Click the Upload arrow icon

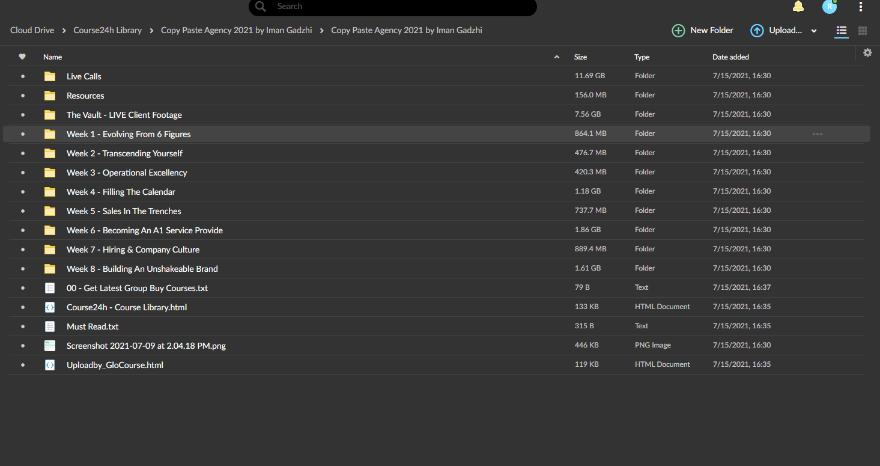(x=757, y=31)
